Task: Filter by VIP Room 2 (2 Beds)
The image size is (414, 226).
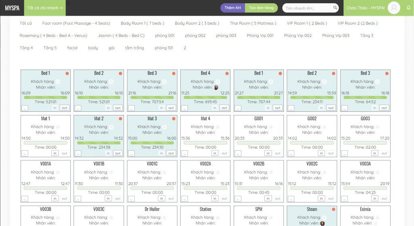Action: (357, 23)
